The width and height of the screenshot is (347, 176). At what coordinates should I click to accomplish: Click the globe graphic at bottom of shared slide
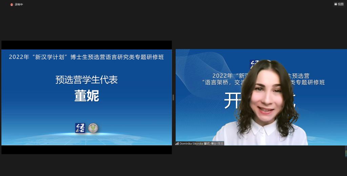[87, 137]
